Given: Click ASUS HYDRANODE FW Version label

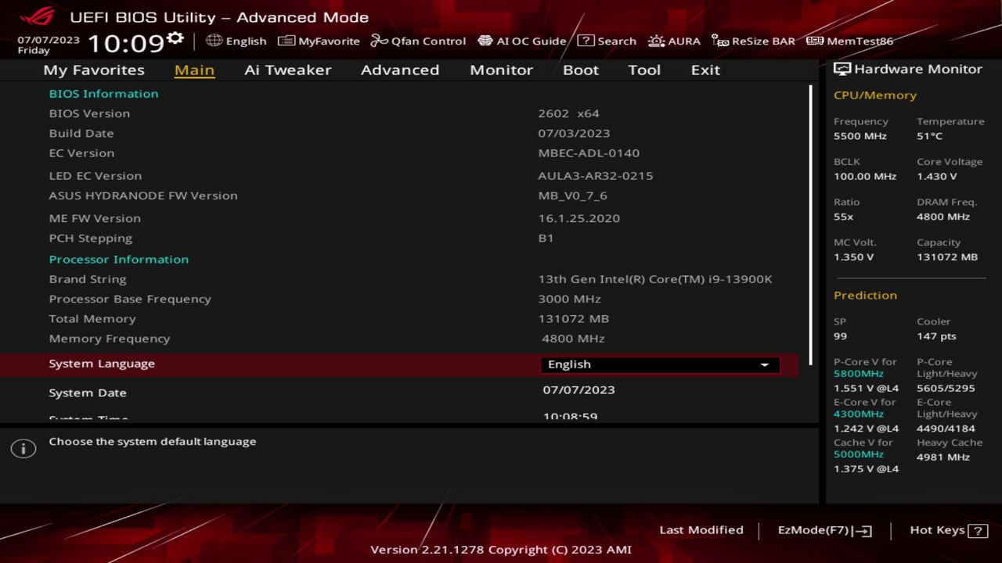Looking at the screenshot, I should click(x=143, y=195).
